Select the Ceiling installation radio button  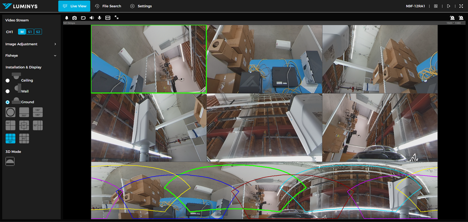(x=7, y=80)
